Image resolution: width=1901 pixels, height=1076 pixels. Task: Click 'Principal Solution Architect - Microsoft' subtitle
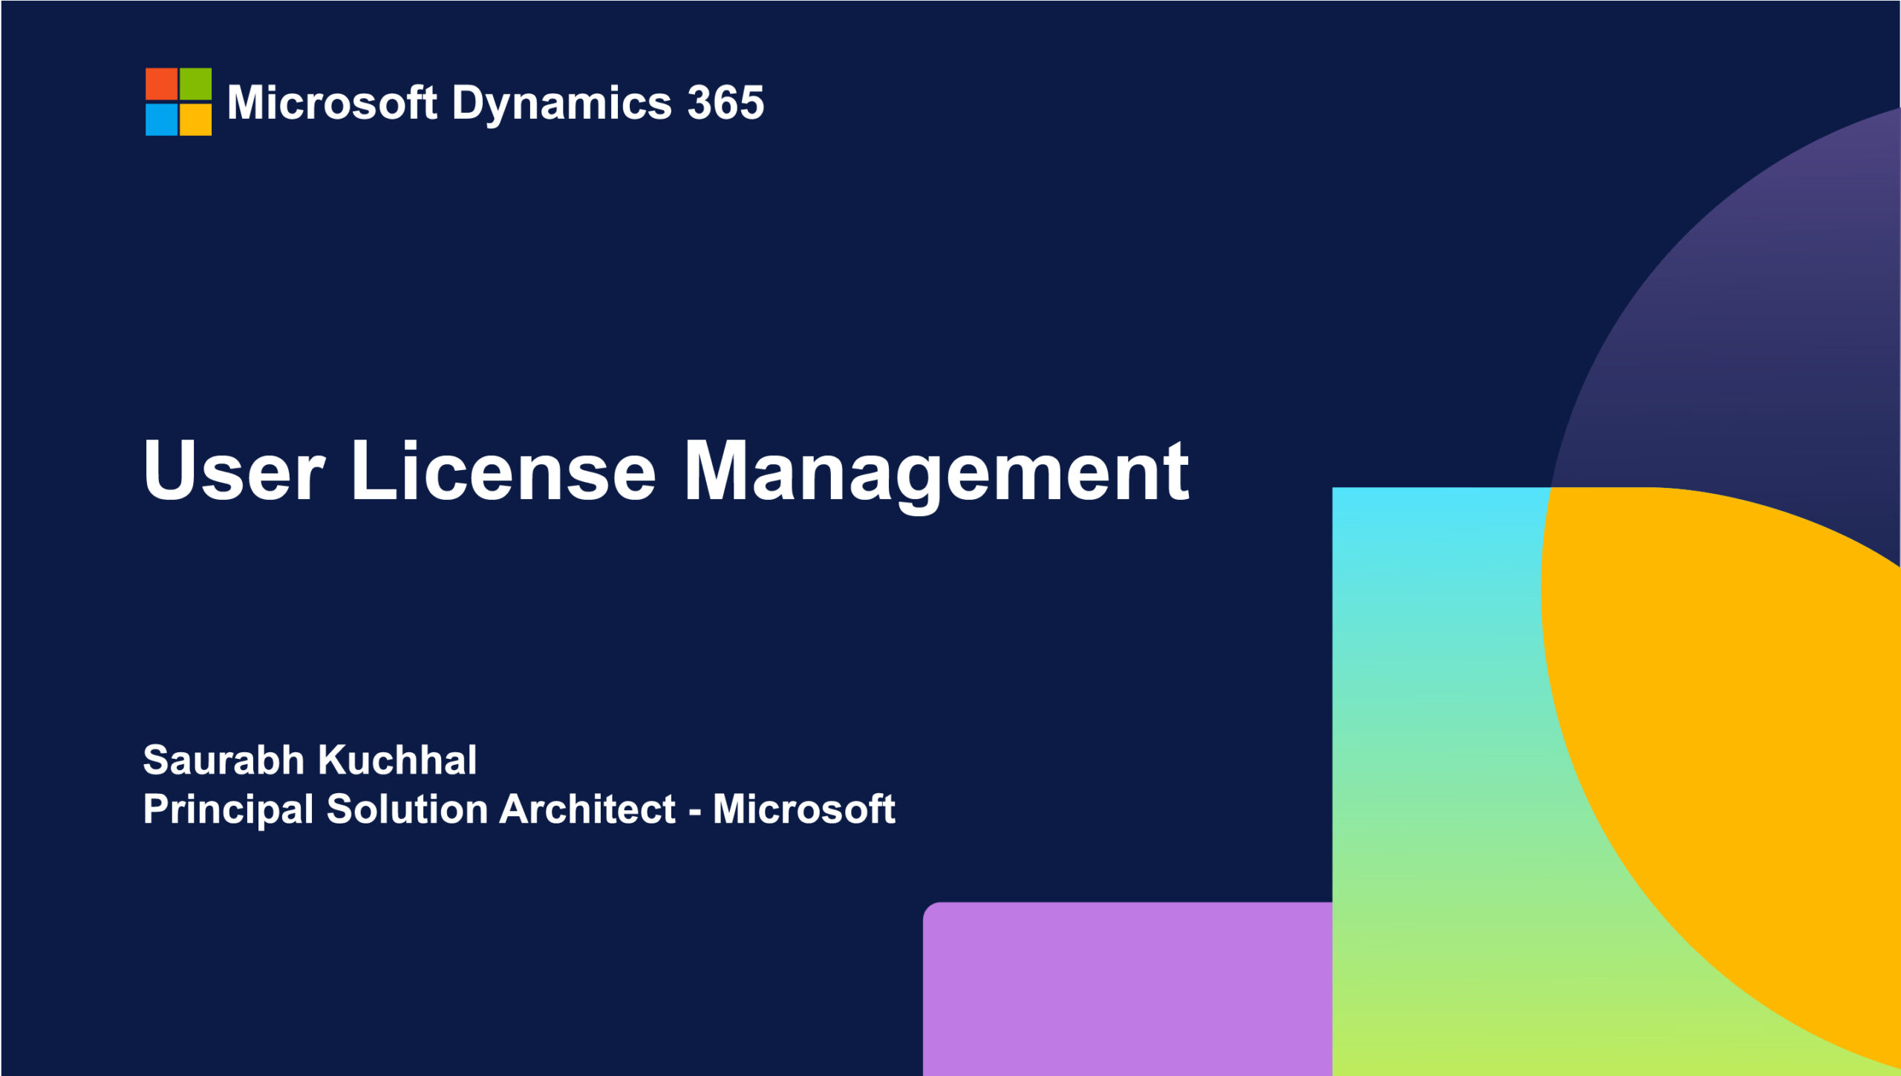518,809
